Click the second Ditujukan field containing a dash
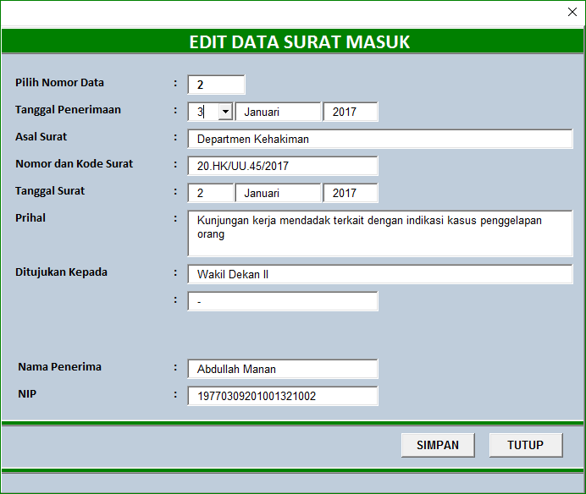 coord(283,301)
